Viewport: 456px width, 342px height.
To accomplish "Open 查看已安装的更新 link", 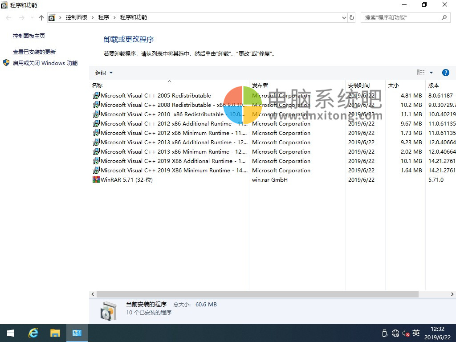I will [34, 52].
